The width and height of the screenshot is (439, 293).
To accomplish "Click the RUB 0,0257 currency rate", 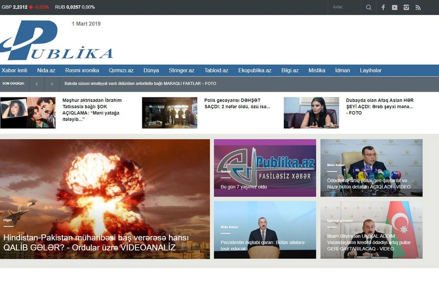I will [75, 7].
